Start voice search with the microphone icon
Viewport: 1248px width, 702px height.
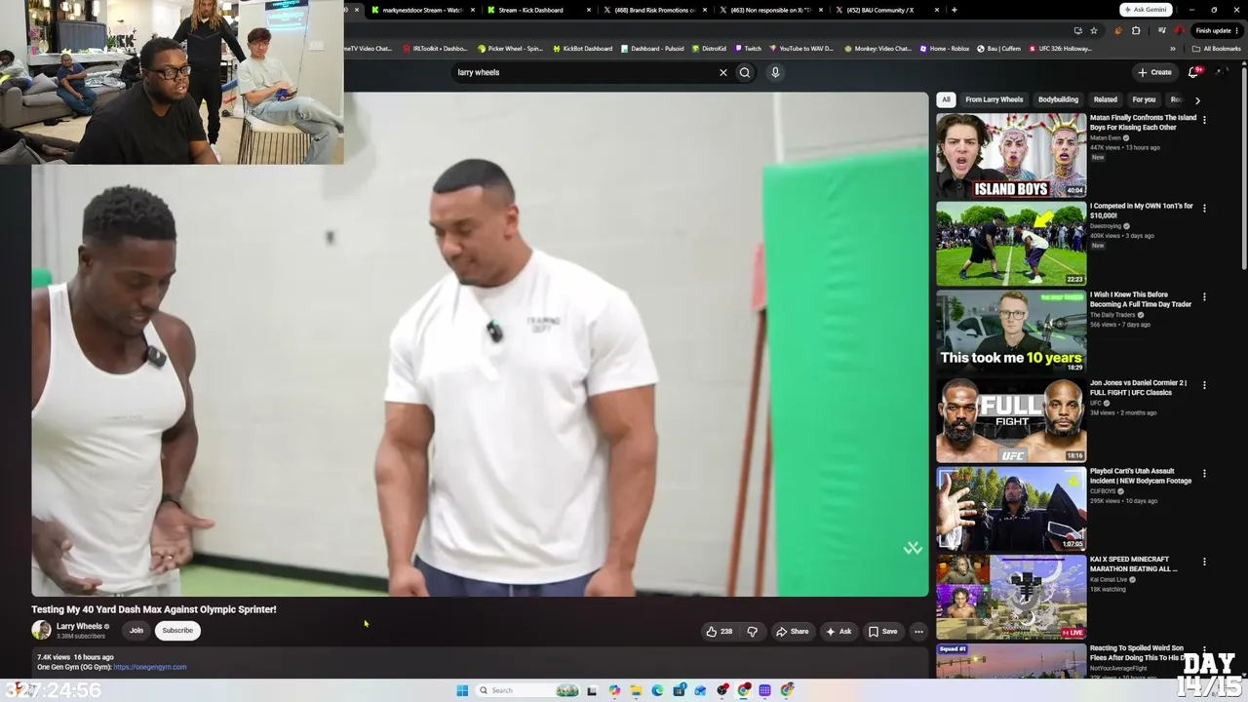click(775, 72)
